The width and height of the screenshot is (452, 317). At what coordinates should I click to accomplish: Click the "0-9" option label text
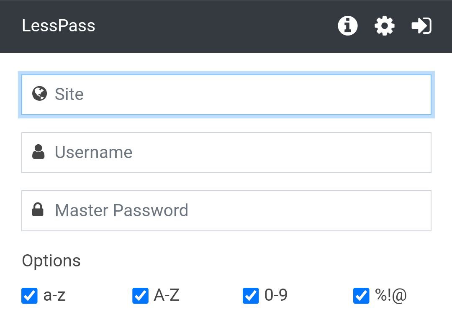(x=276, y=295)
